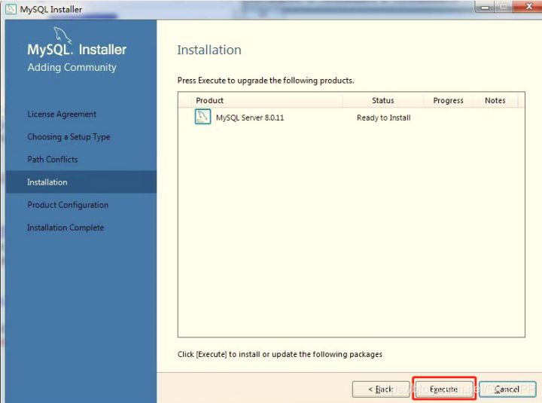The width and height of the screenshot is (542, 403).
Task: Click the MySQL Installer title bar icon
Action: point(11,8)
